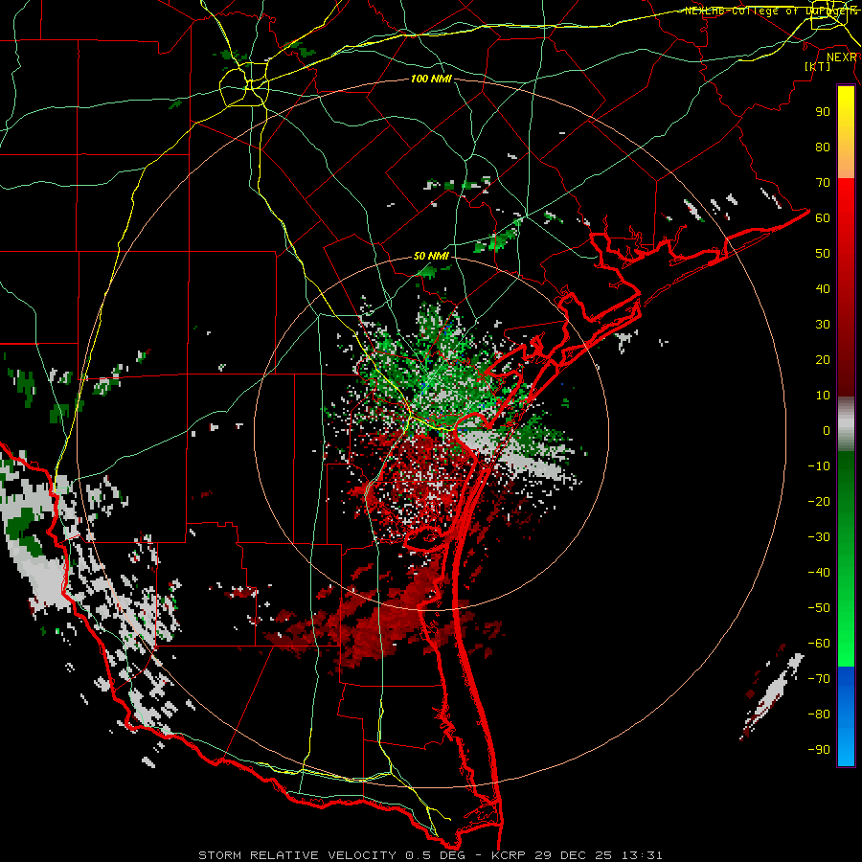Click the "100 NMI" range ring label
Image resolution: width=862 pixels, height=862 pixels.
(431, 79)
